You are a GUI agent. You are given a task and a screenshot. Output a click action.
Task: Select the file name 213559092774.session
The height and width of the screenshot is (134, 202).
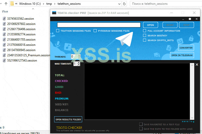pyautogui.click(x=21, y=34)
